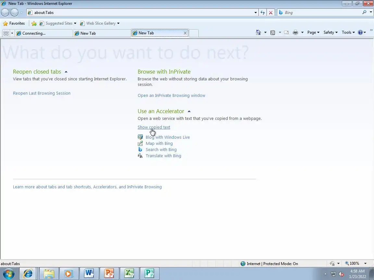Viewport: 374px width, 280px height.
Task: Click the Print icon
Action: click(295, 33)
